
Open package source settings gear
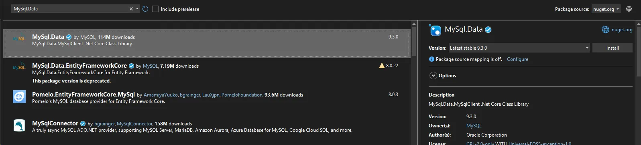[x=629, y=9]
